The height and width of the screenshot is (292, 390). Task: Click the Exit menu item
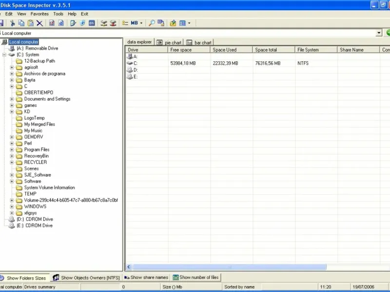tap(84, 14)
